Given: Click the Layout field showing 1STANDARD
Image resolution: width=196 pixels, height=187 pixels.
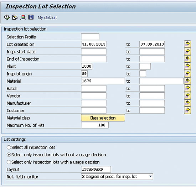Looking at the screenshot, I should (96, 169).
